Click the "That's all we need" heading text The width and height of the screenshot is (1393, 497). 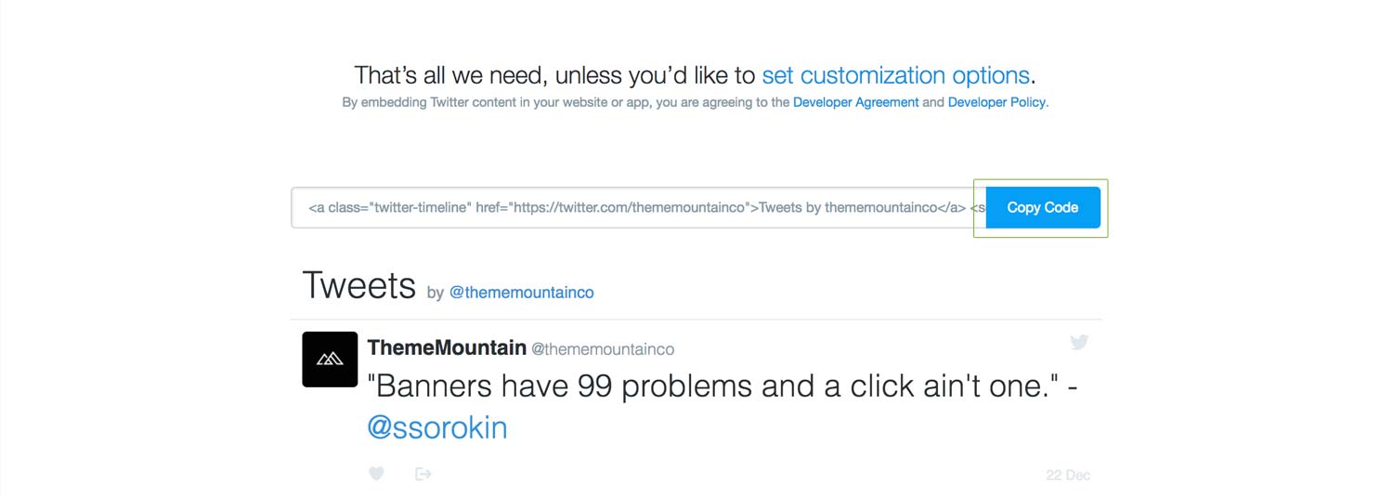pos(555,75)
